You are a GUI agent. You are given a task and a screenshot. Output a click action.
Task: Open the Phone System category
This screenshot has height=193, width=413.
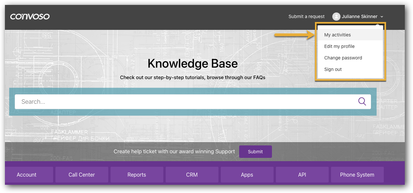pos(357,175)
